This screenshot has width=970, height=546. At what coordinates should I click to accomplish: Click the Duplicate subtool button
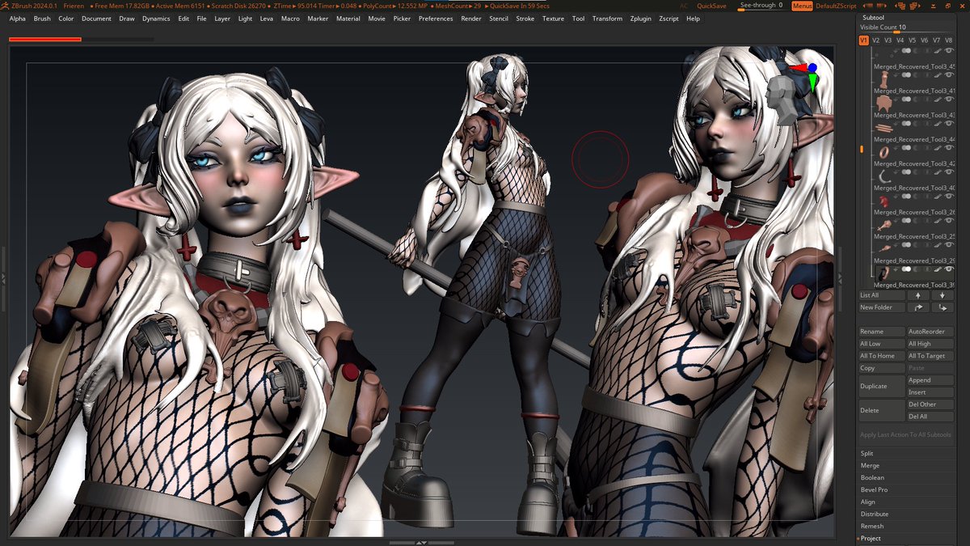click(881, 386)
